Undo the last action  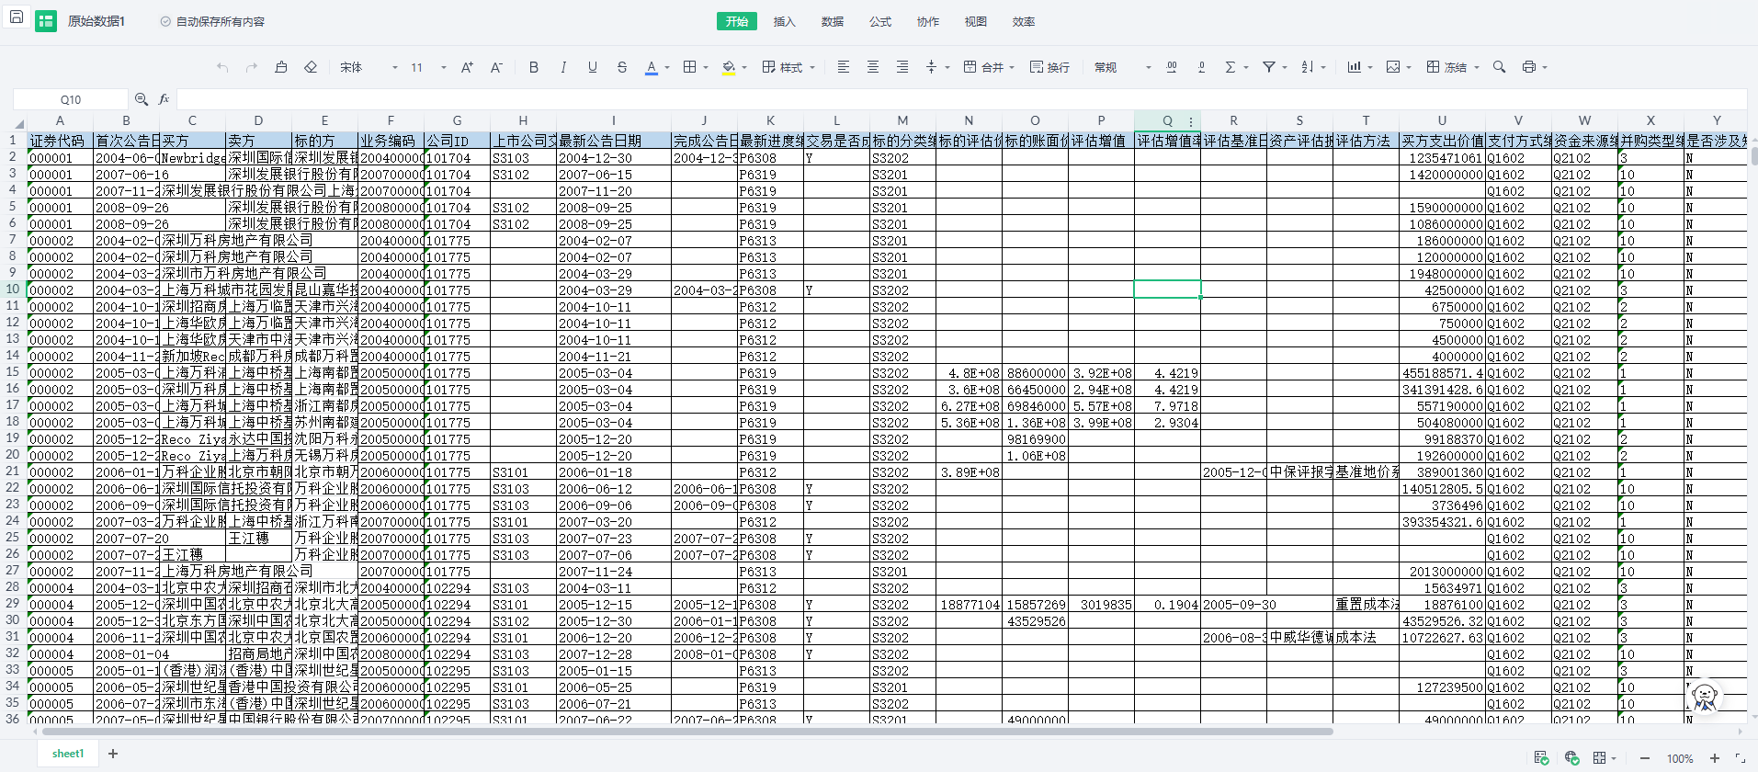(222, 67)
